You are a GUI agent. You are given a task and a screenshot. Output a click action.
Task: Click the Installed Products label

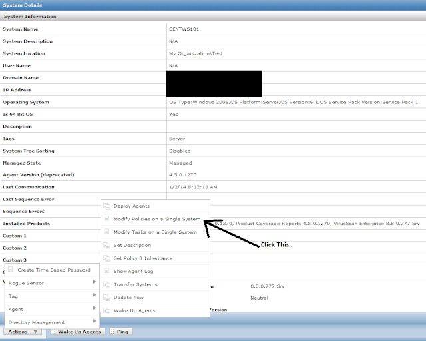tap(27, 224)
